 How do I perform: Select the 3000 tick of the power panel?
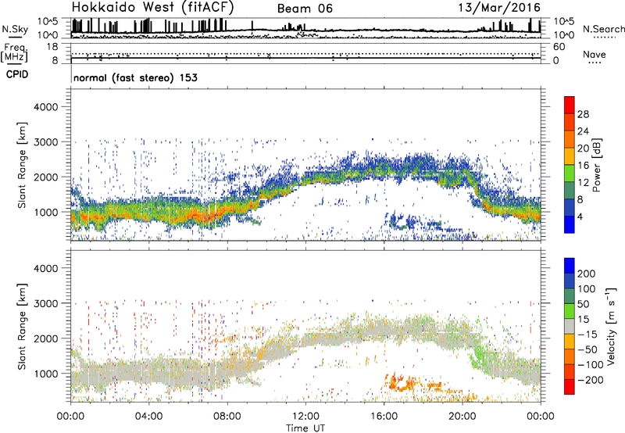pos(45,142)
